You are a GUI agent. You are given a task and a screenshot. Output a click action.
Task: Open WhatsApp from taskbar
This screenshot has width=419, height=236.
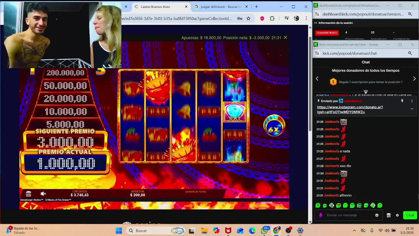tap(264, 231)
